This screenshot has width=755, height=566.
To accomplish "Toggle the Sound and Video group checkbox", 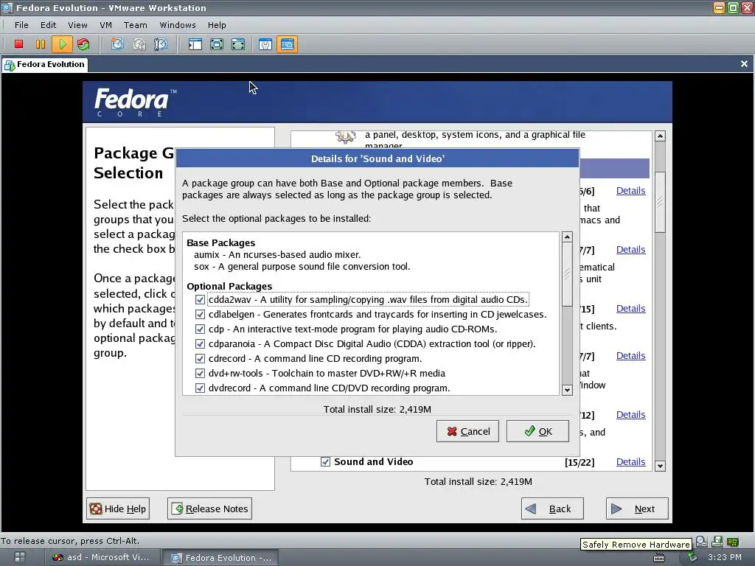I will tap(325, 462).
